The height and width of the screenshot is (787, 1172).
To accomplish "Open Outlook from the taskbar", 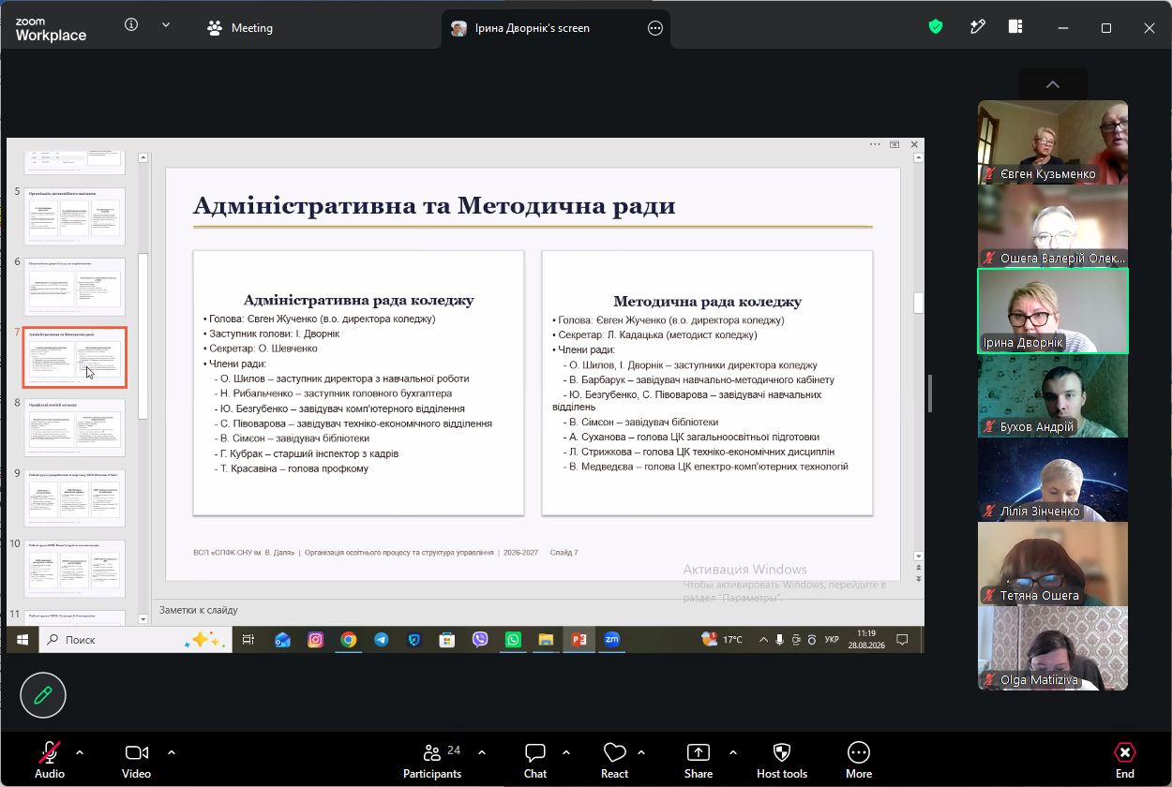I will click(x=282, y=639).
